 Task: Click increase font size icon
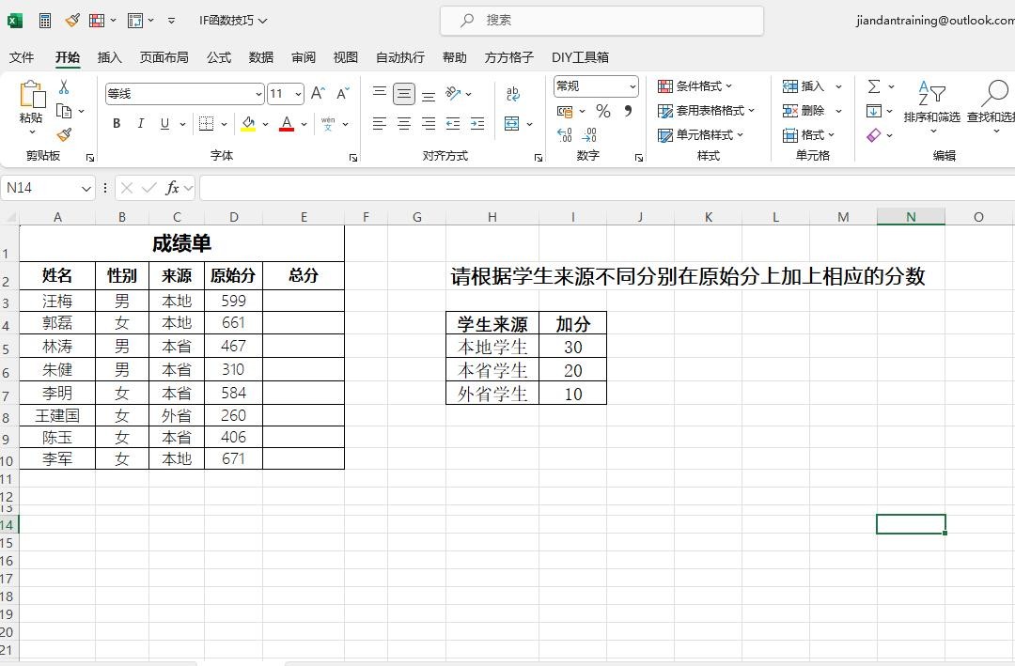click(318, 93)
